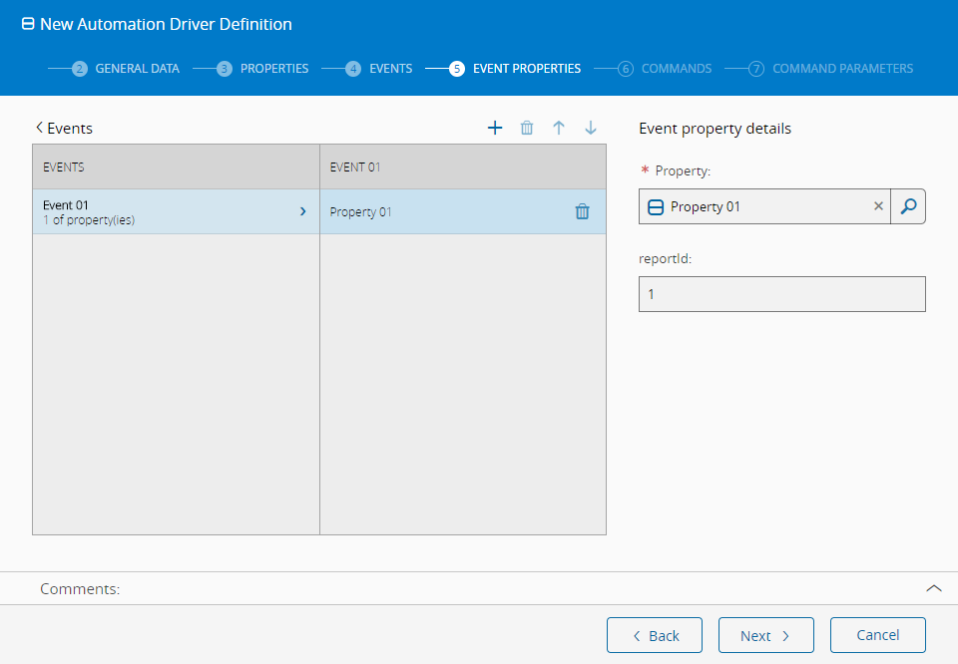The width and height of the screenshot is (958, 664).
Task: Click the trash icon in events toolbar
Action: tap(527, 128)
